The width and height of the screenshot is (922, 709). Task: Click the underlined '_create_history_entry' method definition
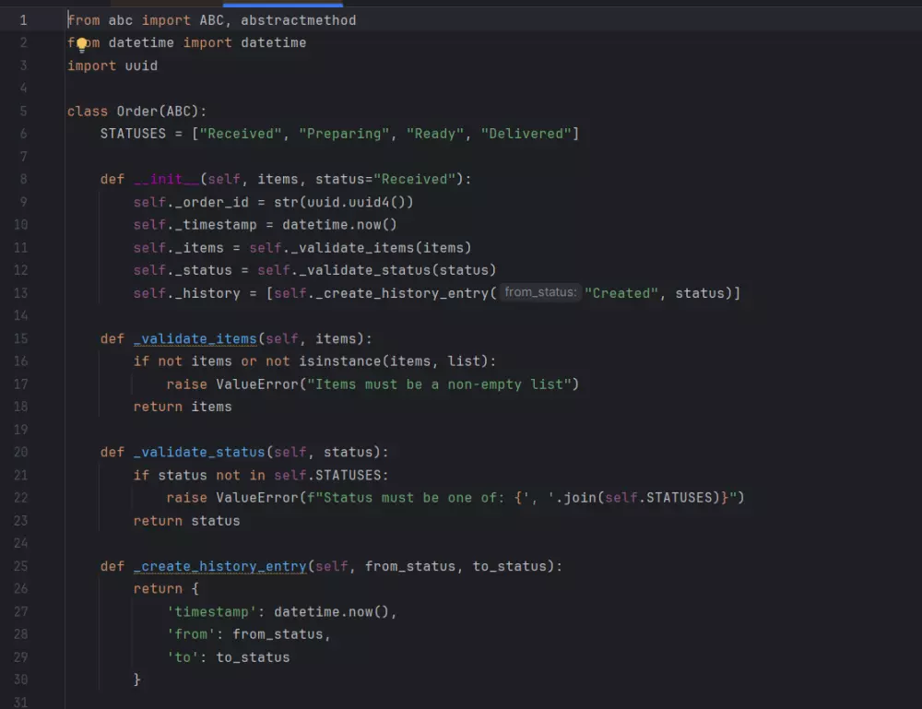click(x=220, y=566)
